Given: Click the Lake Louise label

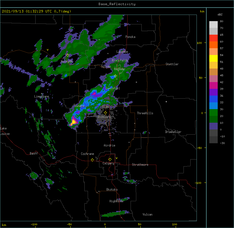Looking at the screenshot, I should click(x=5, y=131).
